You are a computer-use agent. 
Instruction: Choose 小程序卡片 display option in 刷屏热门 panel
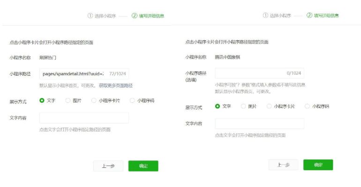pyautogui.click(x=94, y=101)
